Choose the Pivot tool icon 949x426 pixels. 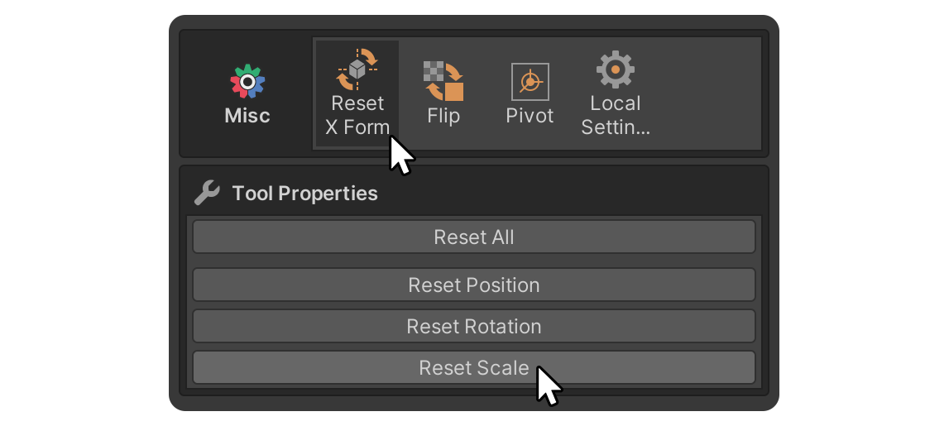tap(530, 82)
